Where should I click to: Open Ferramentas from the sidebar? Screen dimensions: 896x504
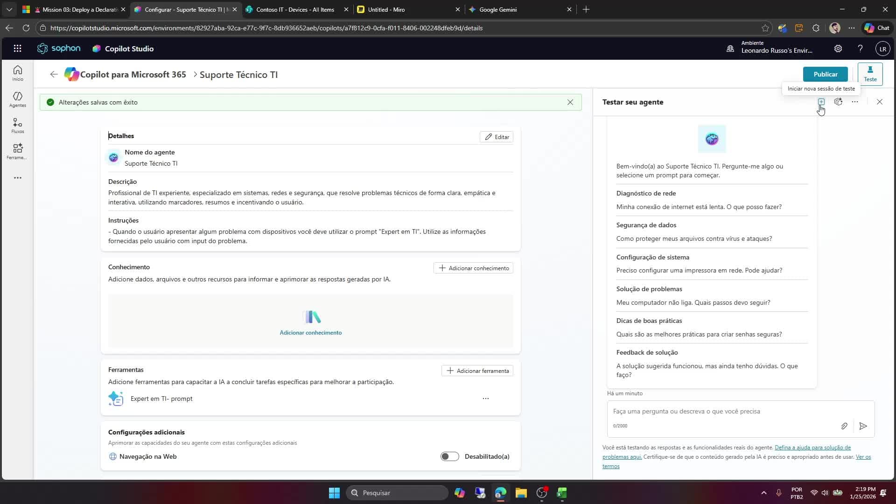pos(17,151)
